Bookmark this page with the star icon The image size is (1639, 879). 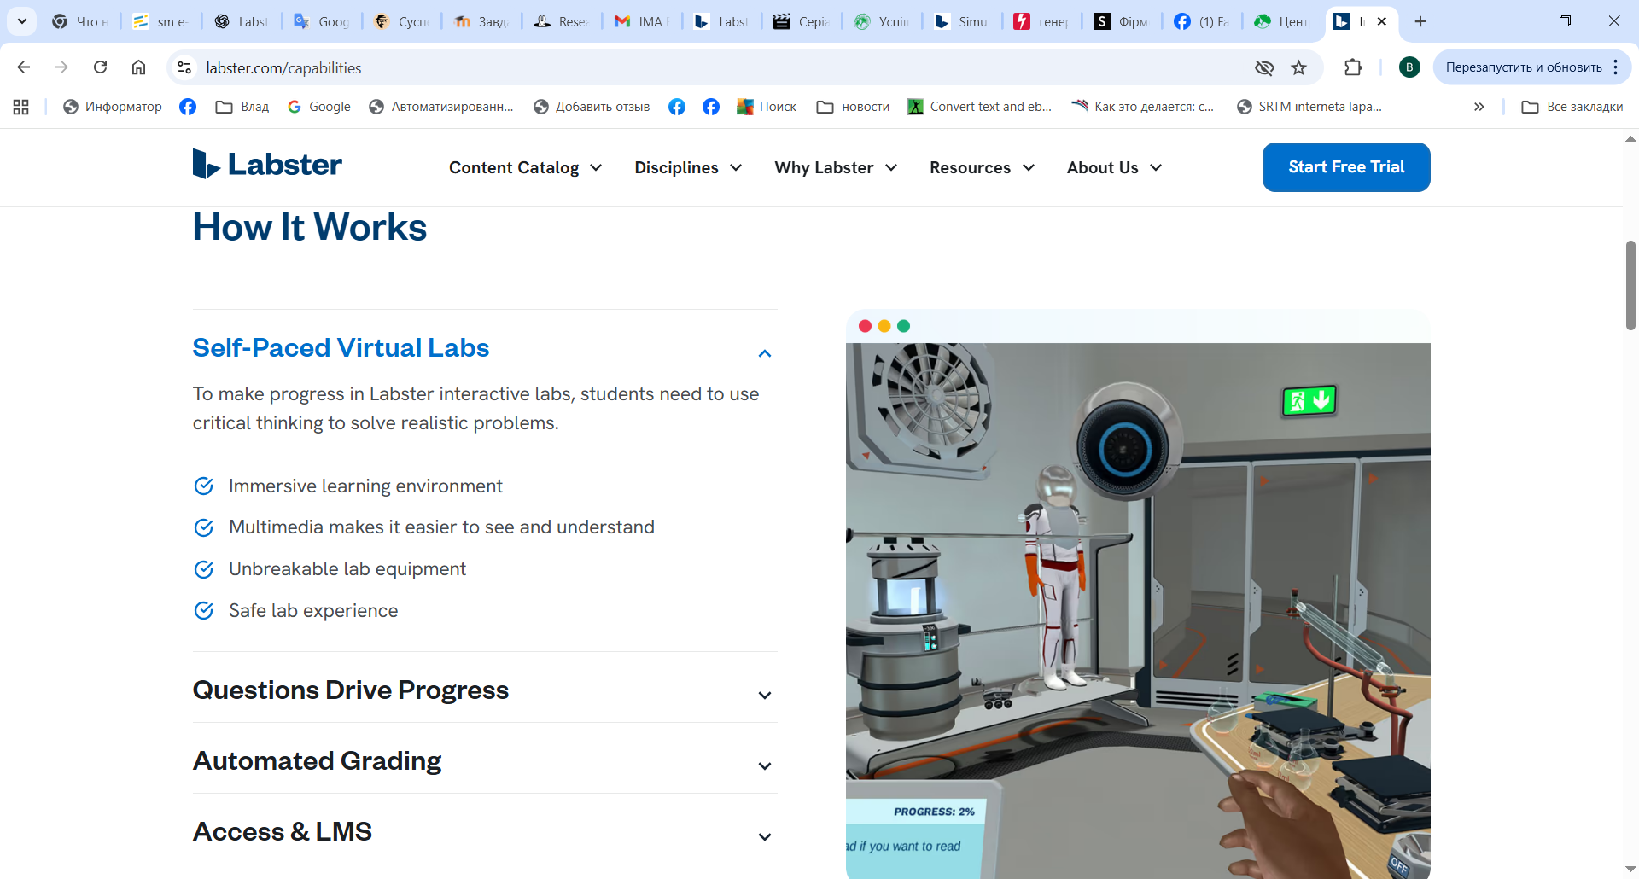click(x=1298, y=67)
